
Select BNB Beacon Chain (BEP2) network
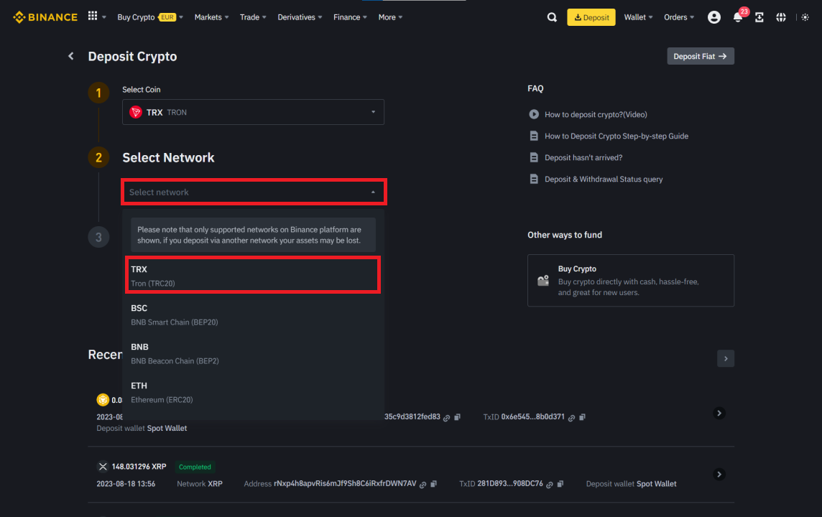(253, 353)
